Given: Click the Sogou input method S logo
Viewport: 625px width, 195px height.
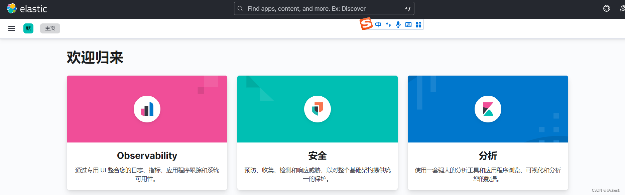Looking at the screenshot, I should click(x=366, y=23).
